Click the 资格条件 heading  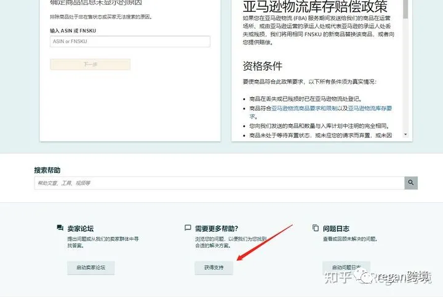point(263,66)
